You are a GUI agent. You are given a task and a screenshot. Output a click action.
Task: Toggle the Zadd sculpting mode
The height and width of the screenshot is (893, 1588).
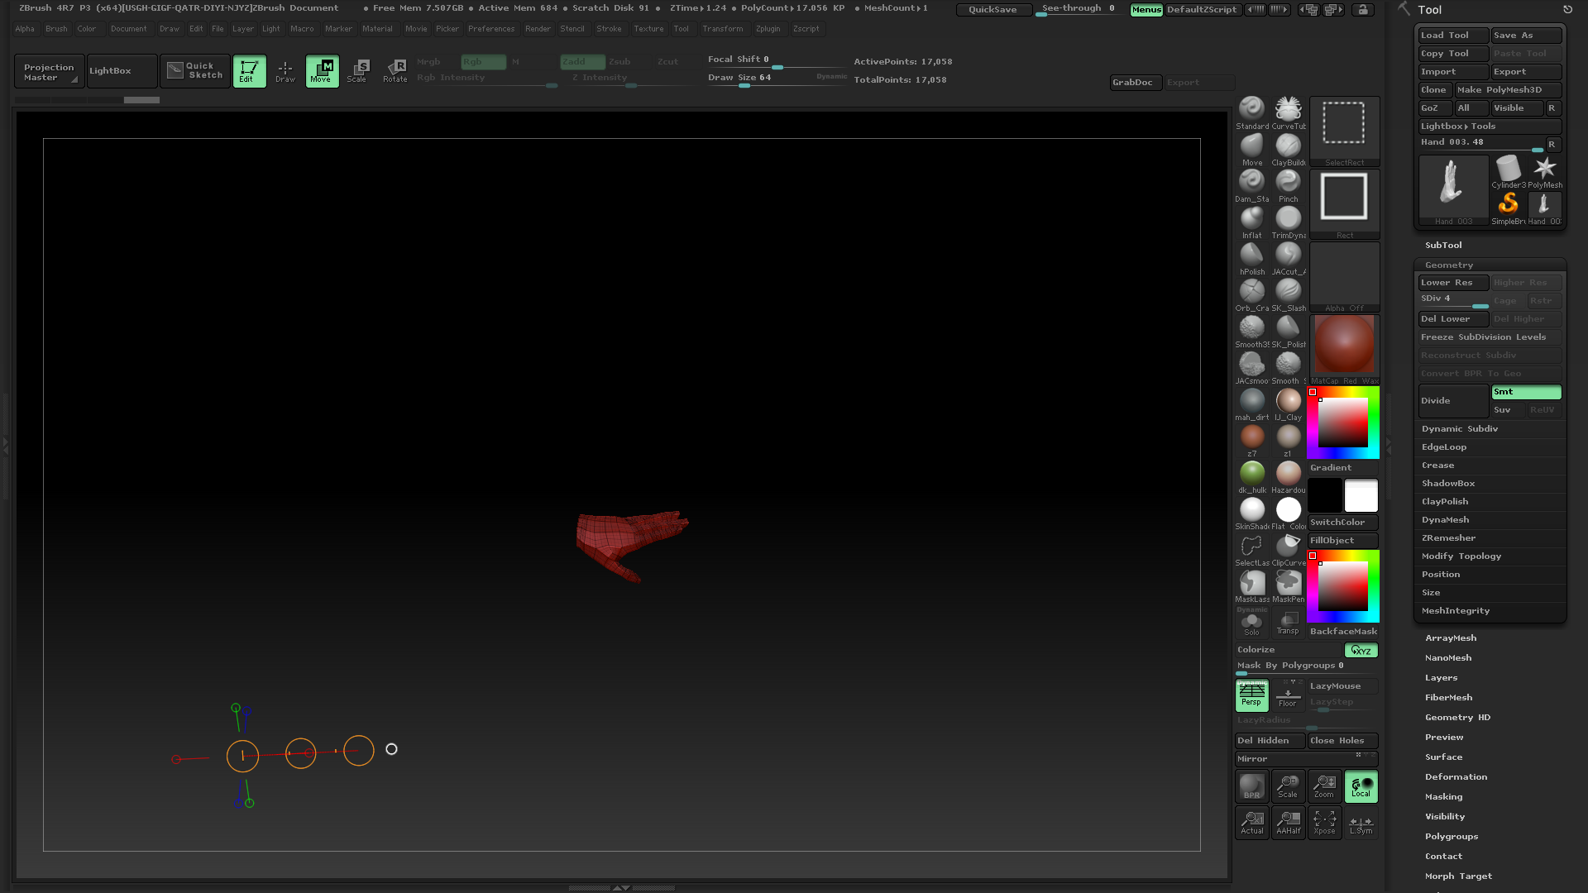[x=582, y=61]
